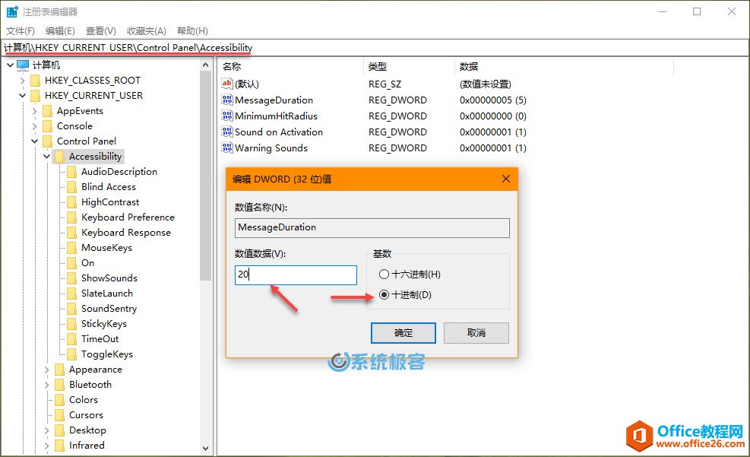The height and width of the screenshot is (457, 750).
Task: Click the tree pane scrollbar up arrow
Action: [206, 65]
